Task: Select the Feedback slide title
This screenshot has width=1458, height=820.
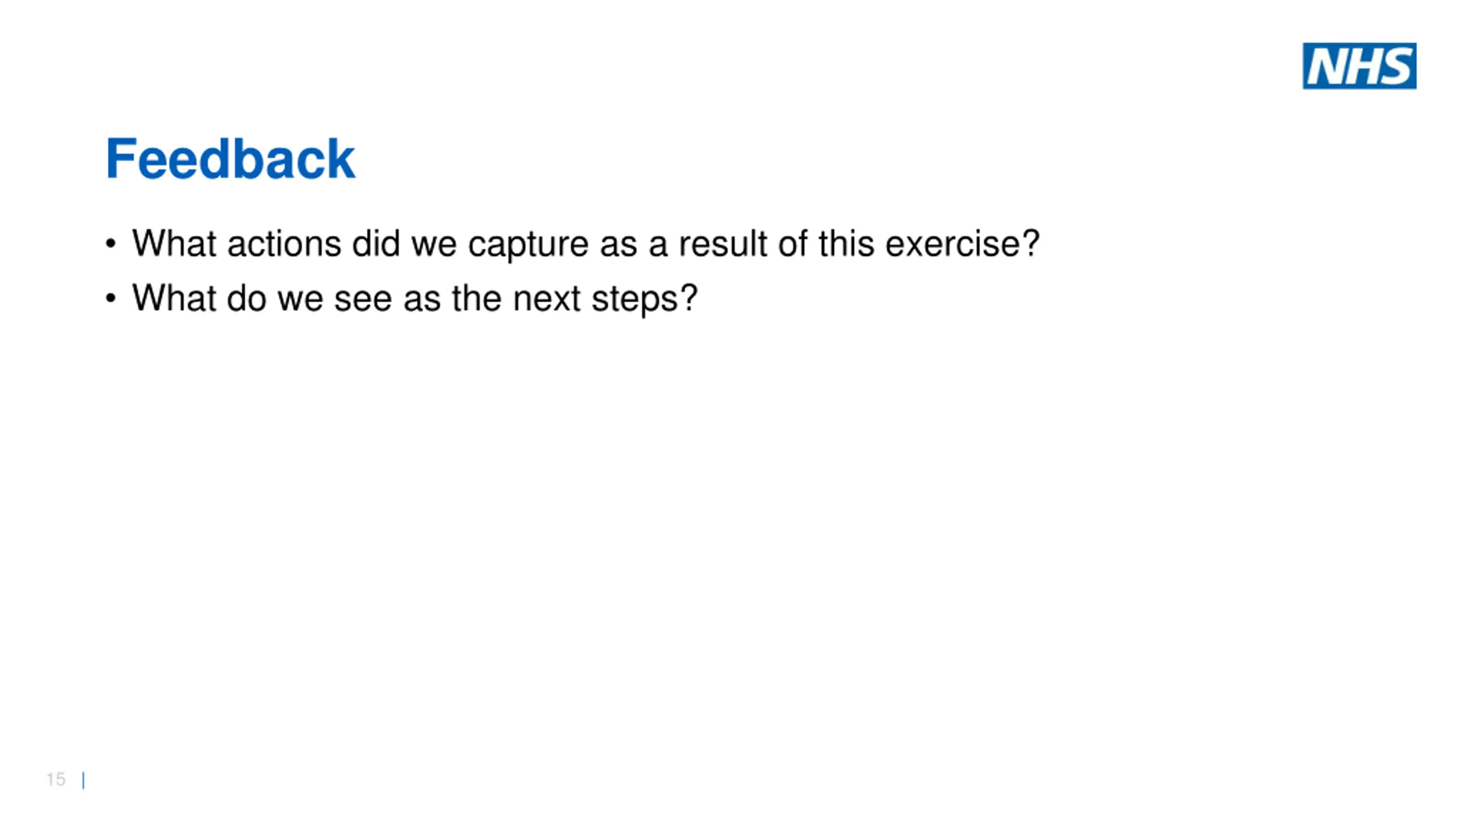Action: point(230,159)
